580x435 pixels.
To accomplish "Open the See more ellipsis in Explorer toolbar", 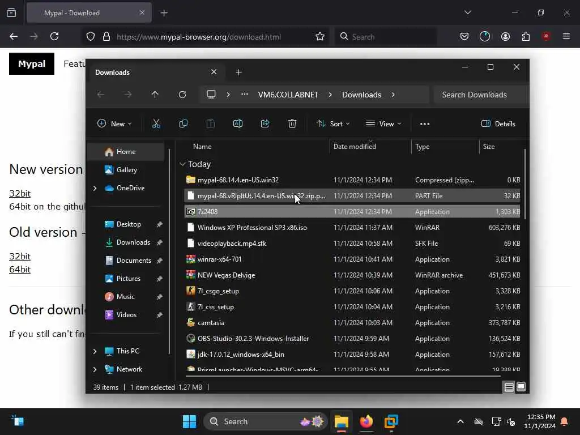I will tap(425, 124).
